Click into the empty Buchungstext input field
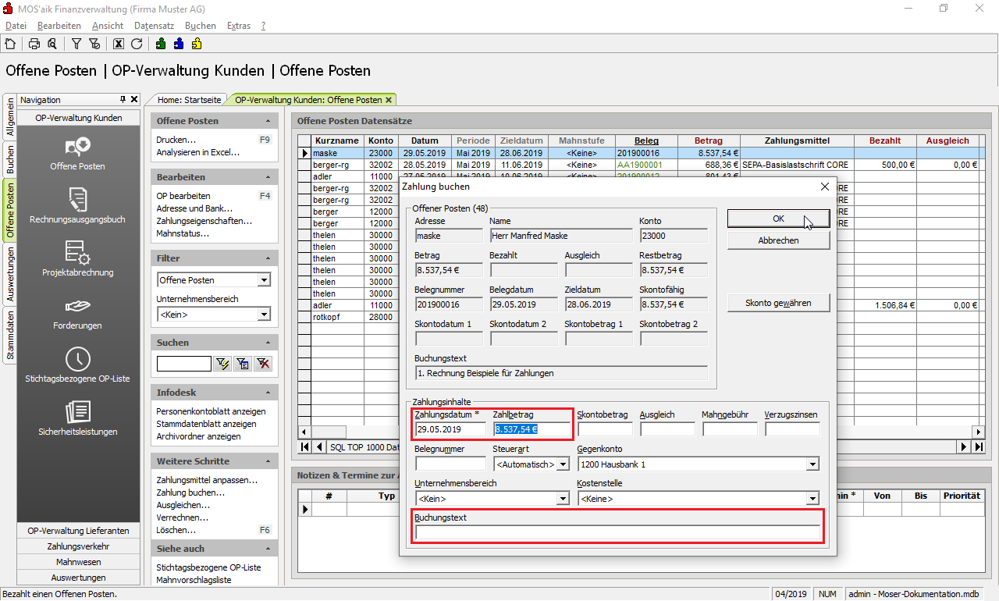Image resolution: width=999 pixels, height=601 pixels. (617, 533)
